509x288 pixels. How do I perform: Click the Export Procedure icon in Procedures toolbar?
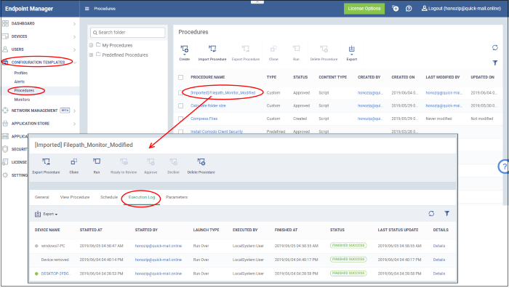point(246,49)
